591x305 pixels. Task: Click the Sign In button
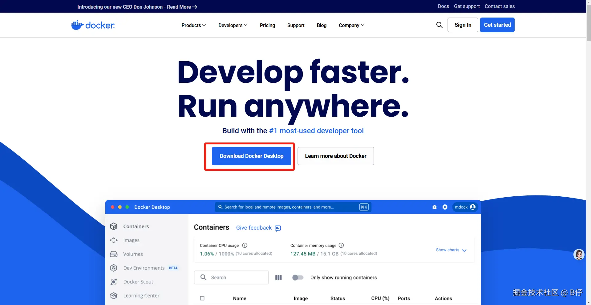point(463,25)
